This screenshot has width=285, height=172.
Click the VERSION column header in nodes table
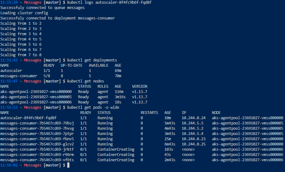pyautogui.click(x=139, y=86)
